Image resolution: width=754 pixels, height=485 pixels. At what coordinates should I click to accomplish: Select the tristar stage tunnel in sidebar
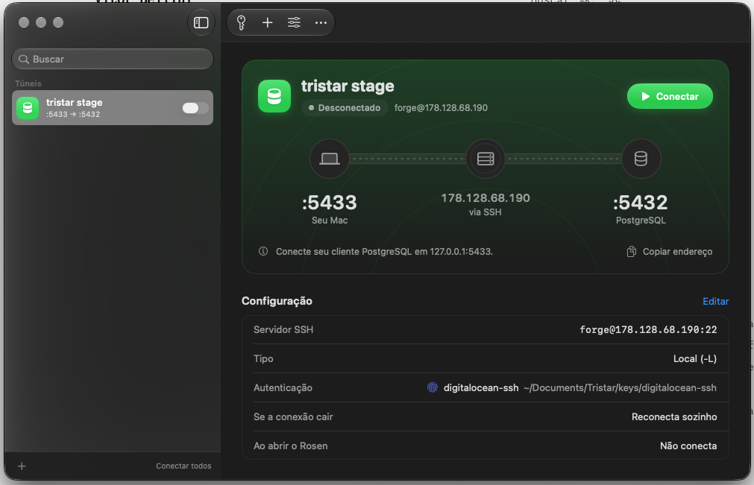point(113,107)
